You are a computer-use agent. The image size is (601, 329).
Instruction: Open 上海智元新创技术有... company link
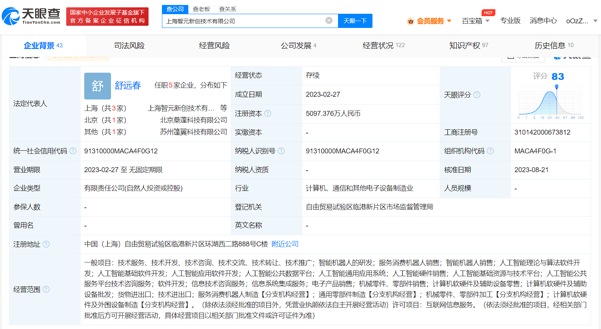(x=181, y=108)
